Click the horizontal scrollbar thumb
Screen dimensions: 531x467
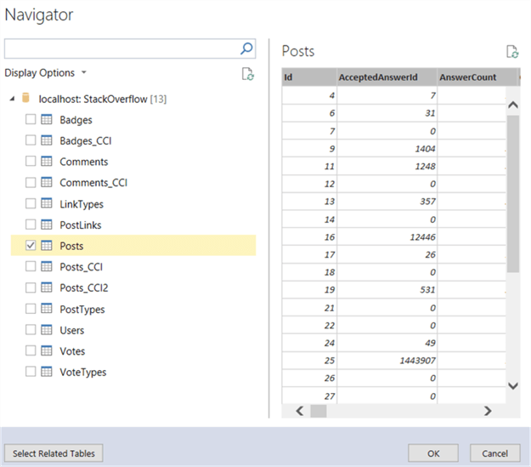[x=319, y=411]
